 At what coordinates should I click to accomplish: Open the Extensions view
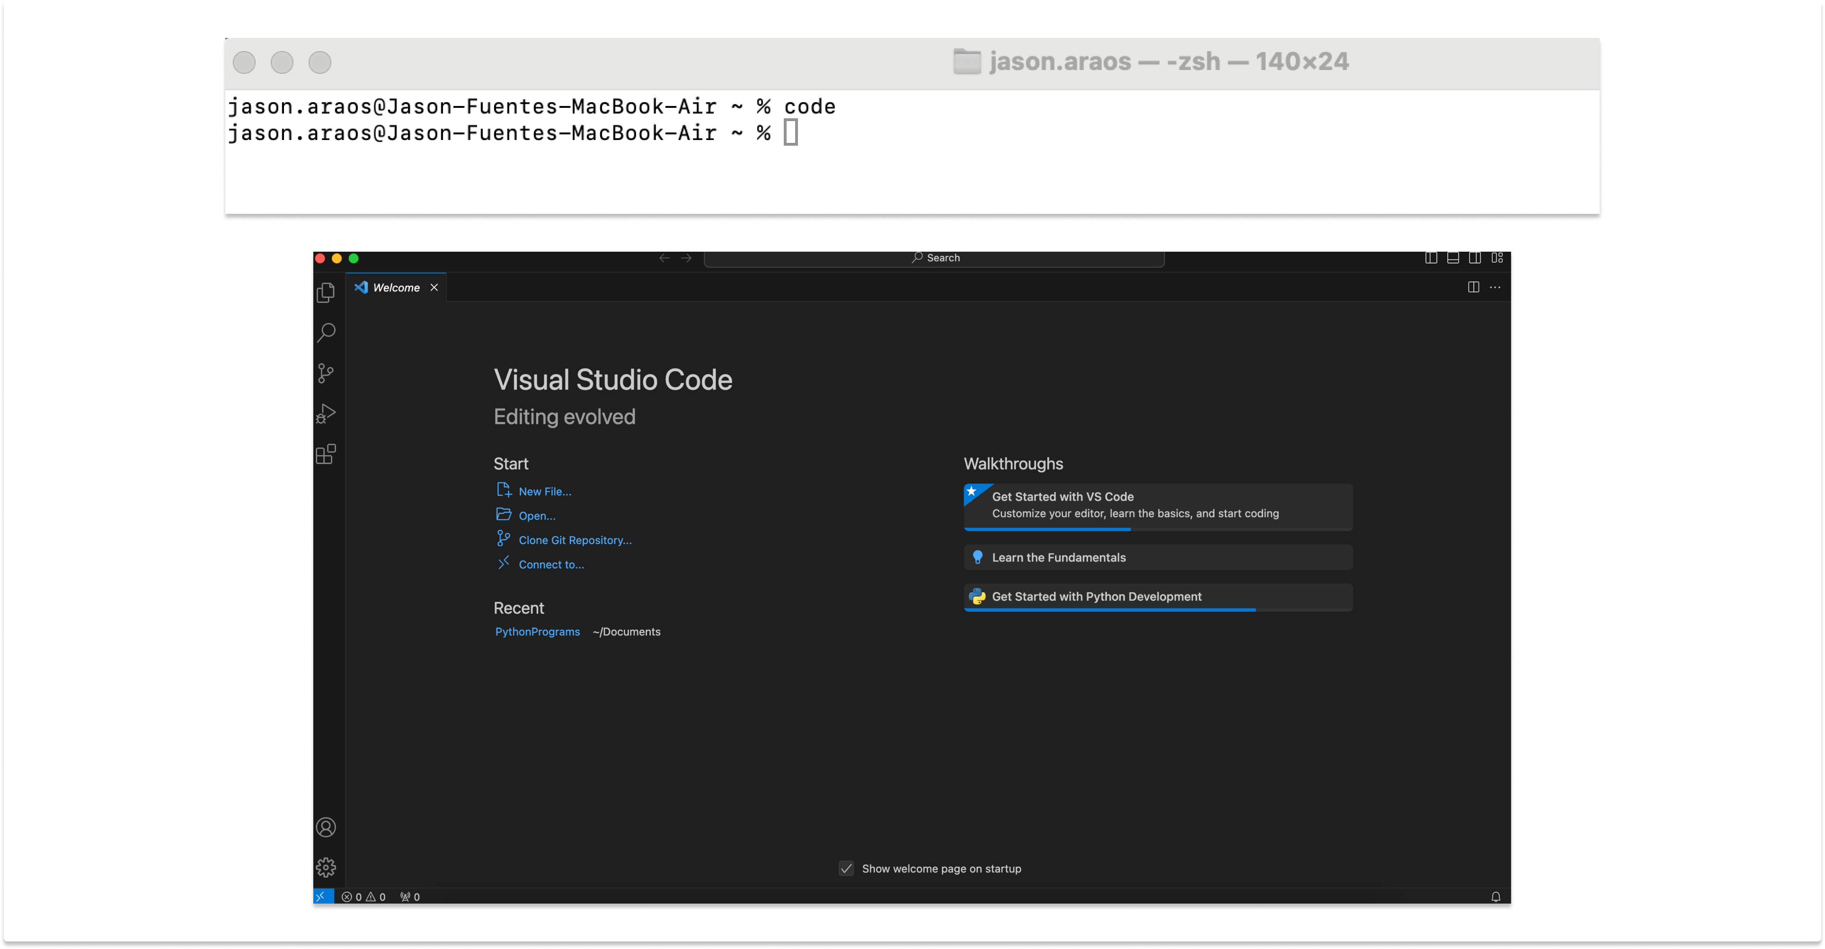(326, 454)
